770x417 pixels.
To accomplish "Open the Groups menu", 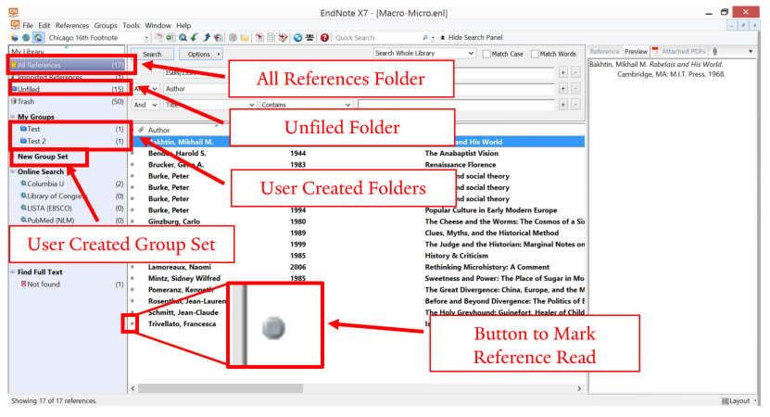I will pyautogui.click(x=106, y=26).
